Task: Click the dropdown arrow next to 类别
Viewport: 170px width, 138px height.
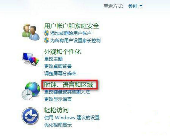Action: 141,6
